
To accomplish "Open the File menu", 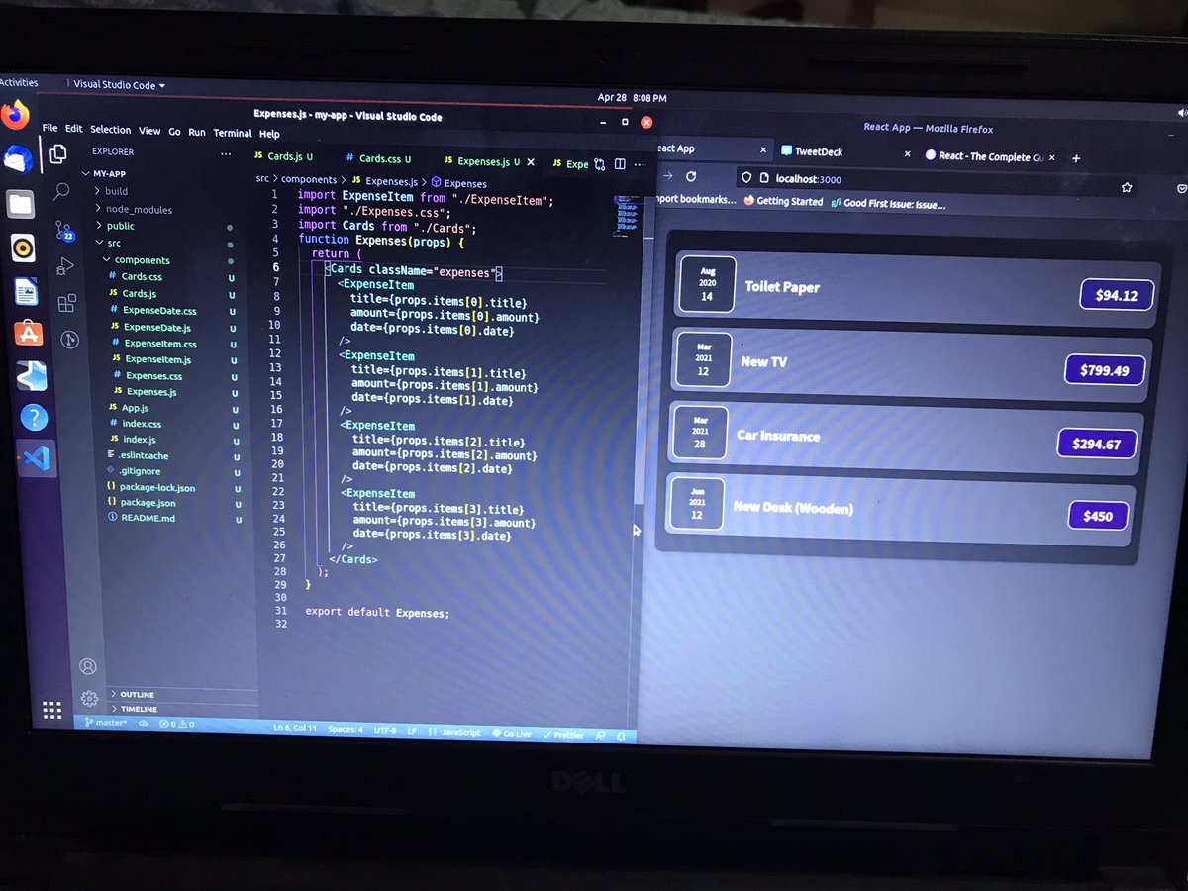I will [49, 129].
